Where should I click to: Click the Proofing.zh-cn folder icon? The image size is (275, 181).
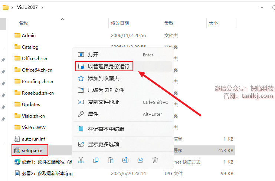[x=17, y=81]
